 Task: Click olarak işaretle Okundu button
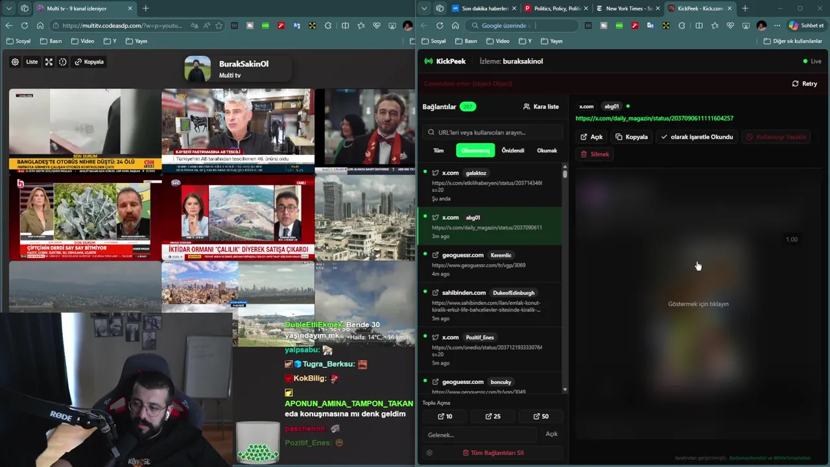click(696, 137)
